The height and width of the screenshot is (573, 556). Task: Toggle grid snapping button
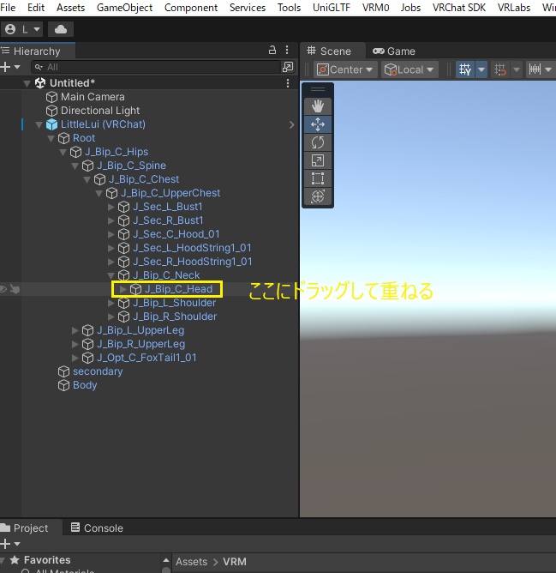point(500,69)
